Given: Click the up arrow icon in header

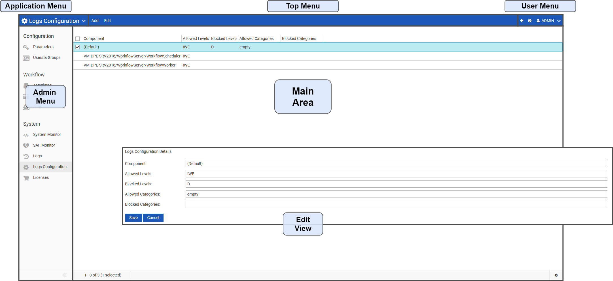Looking at the screenshot, I should tap(521, 21).
